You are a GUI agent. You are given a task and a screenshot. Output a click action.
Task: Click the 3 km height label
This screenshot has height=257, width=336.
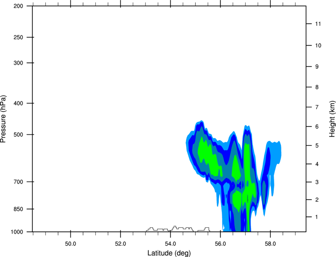(x=317, y=182)
